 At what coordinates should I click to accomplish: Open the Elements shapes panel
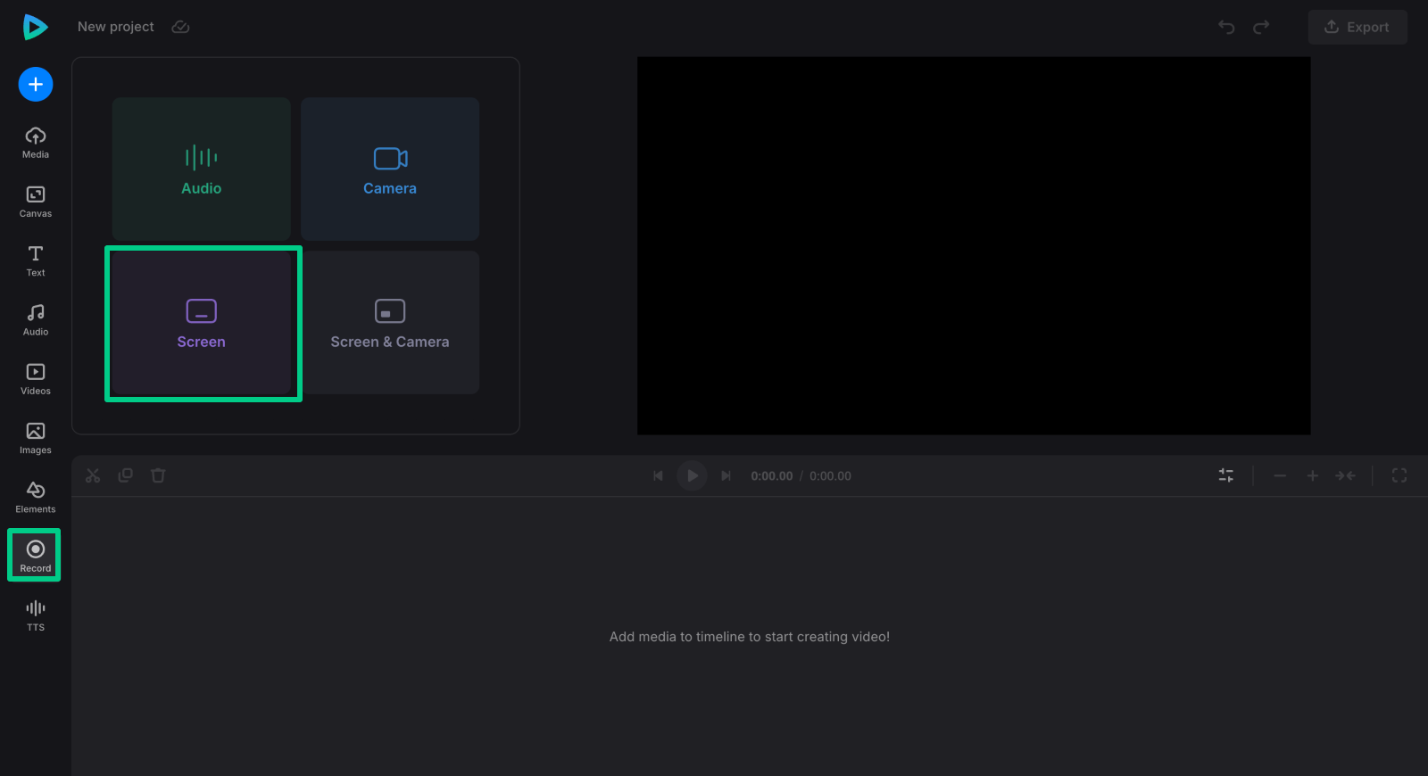point(36,497)
